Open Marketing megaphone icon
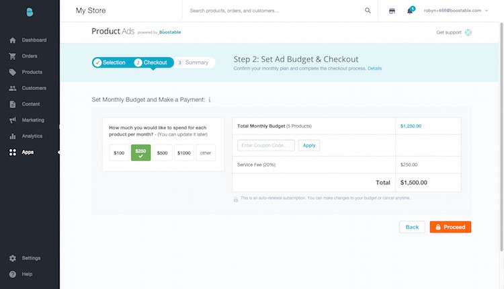 (13, 120)
